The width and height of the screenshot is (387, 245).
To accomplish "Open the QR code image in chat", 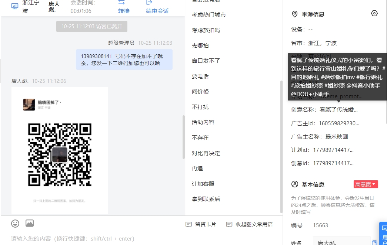I will tap(60, 150).
